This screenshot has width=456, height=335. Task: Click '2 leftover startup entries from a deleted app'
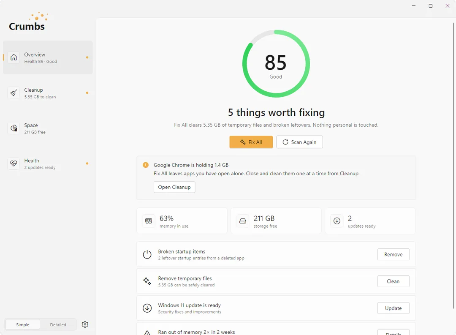(x=201, y=258)
